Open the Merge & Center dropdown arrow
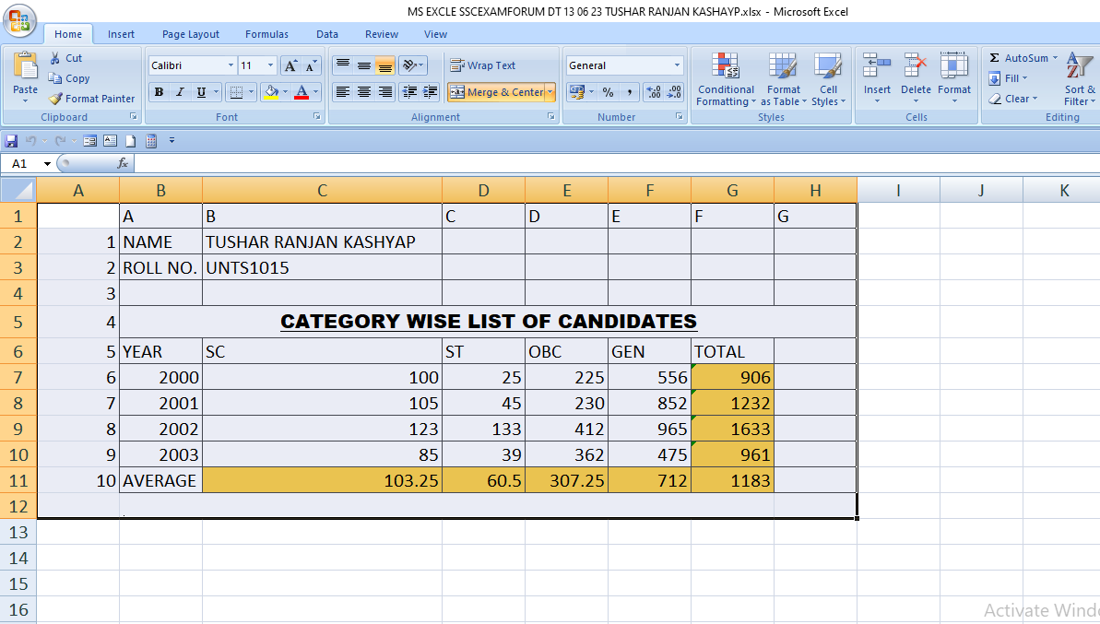 [550, 92]
